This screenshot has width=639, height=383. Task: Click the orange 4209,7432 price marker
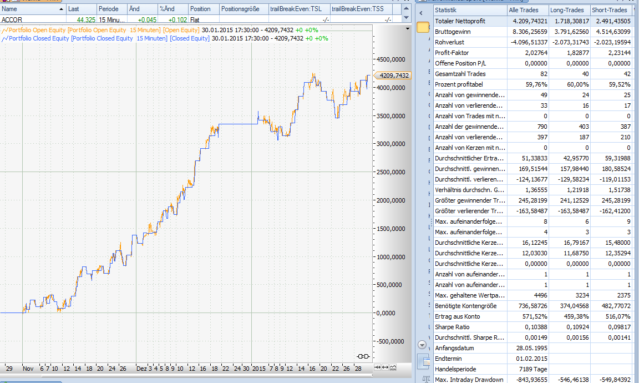point(393,75)
